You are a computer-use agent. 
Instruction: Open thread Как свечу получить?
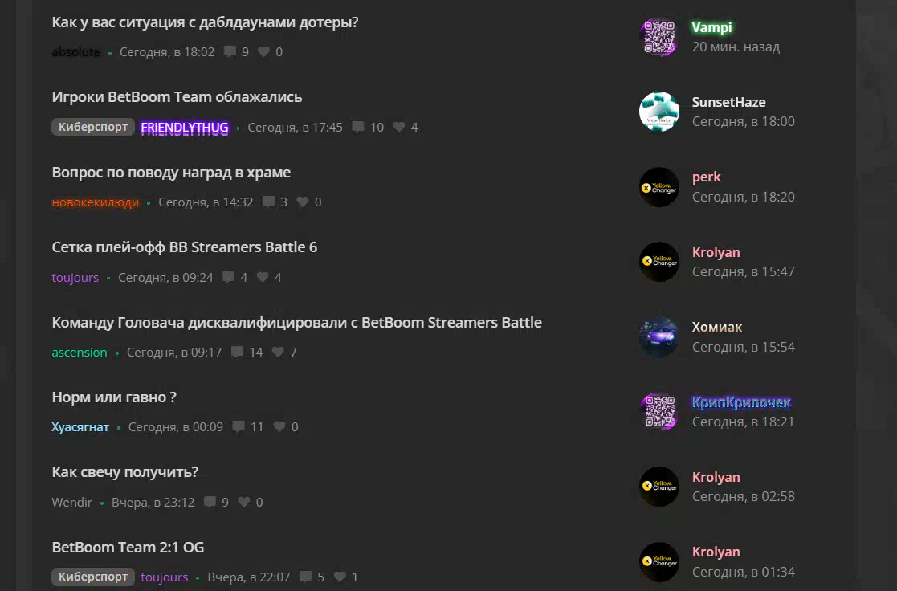[x=124, y=472]
